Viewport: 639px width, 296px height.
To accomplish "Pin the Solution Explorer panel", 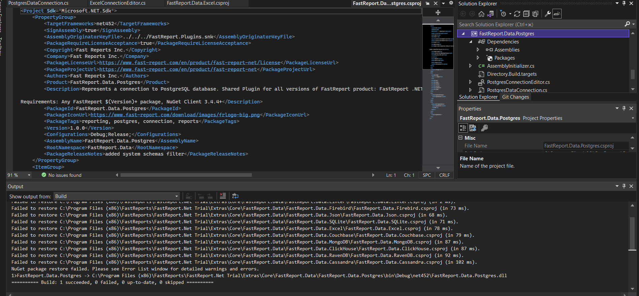I will click(x=624, y=3).
